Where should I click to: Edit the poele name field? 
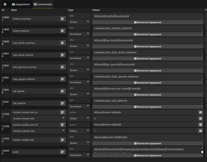coord(35,152)
